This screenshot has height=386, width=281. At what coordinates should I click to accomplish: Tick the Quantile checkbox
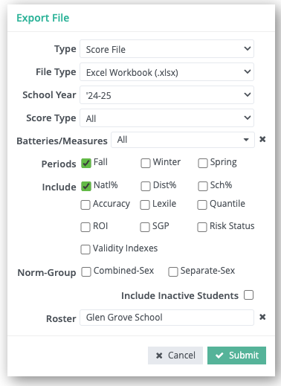202,205
